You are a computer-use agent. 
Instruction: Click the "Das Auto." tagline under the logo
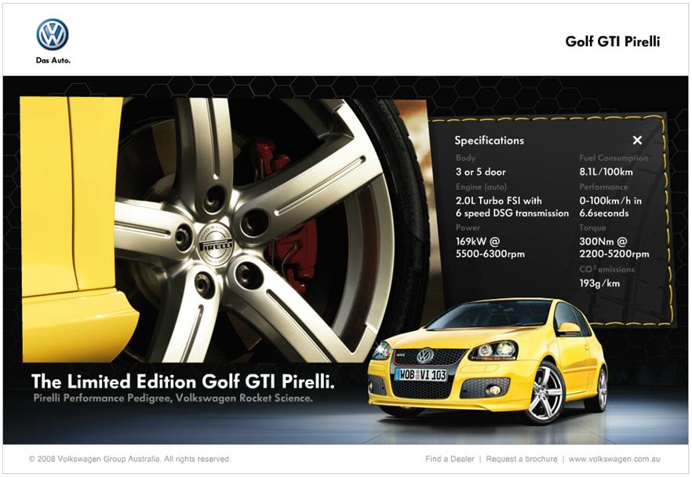53,60
